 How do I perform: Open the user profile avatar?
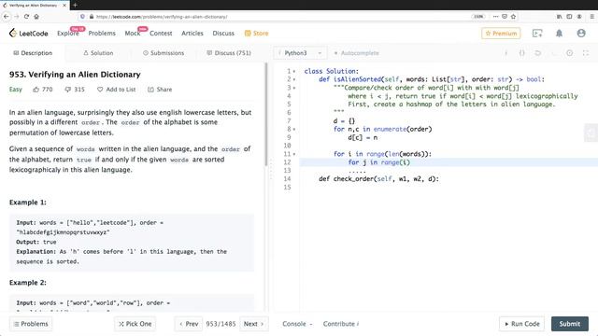581,34
